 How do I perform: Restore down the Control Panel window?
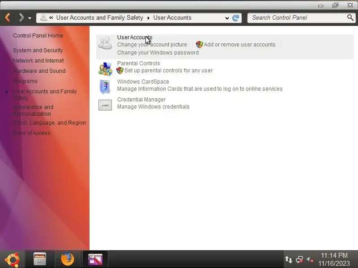point(335,5)
